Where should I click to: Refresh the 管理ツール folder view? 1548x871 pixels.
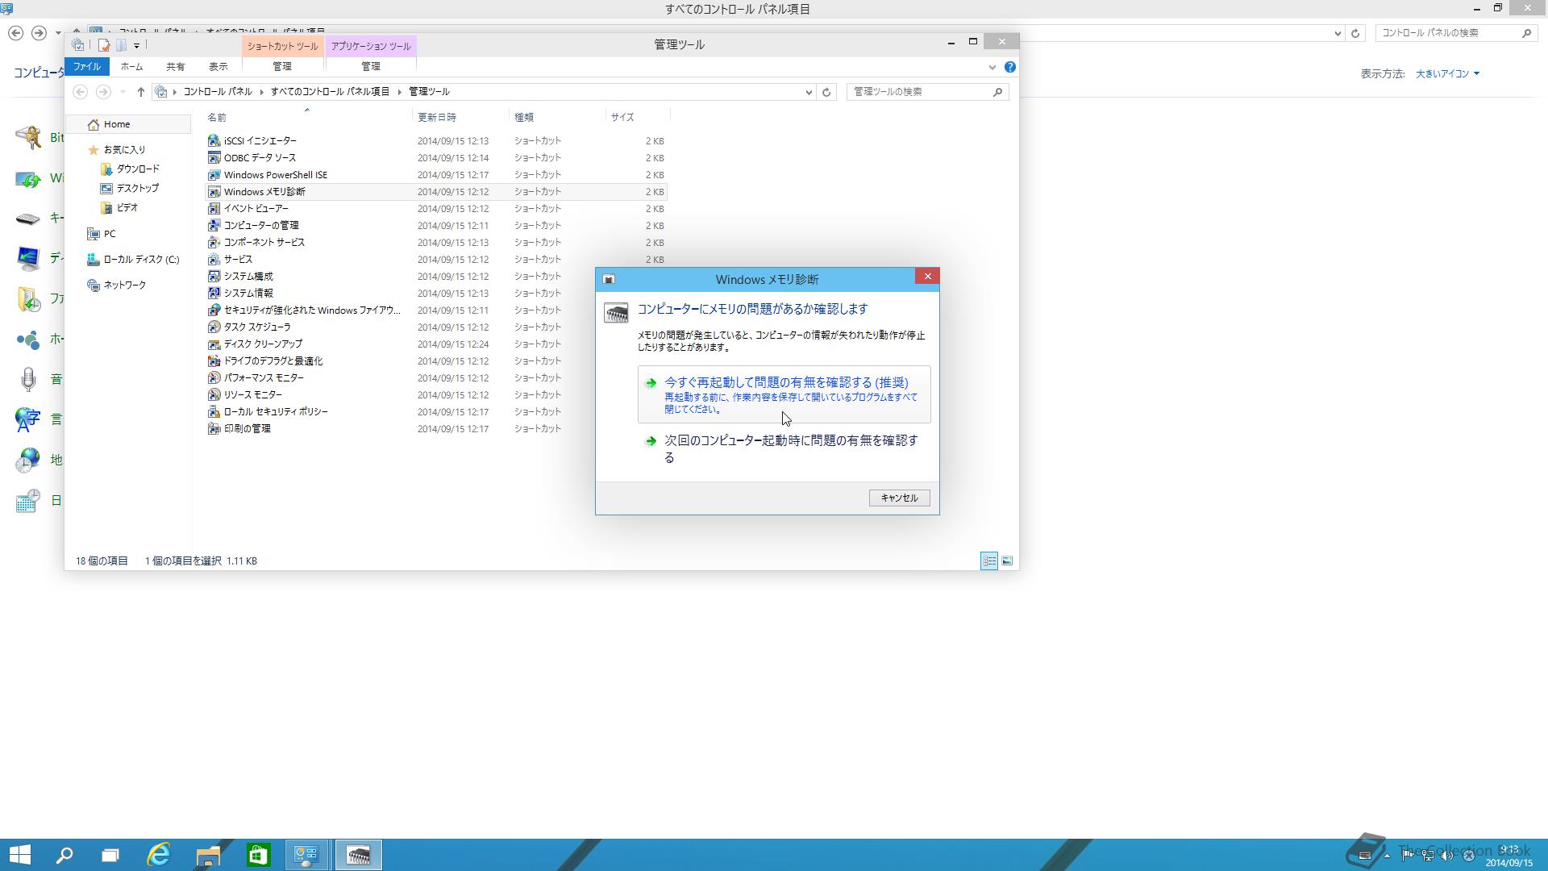pos(826,92)
